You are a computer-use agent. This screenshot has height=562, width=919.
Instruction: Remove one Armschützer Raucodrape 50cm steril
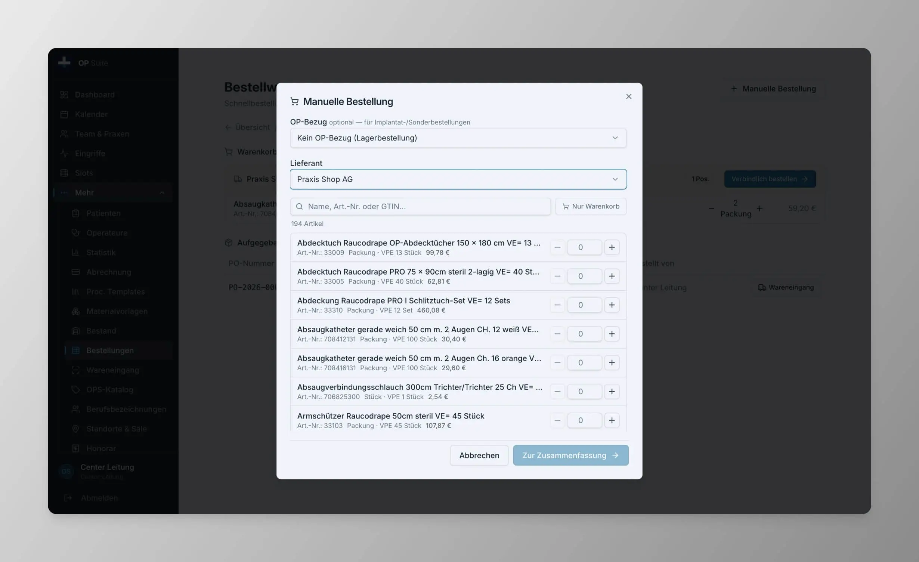click(x=557, y=420)
